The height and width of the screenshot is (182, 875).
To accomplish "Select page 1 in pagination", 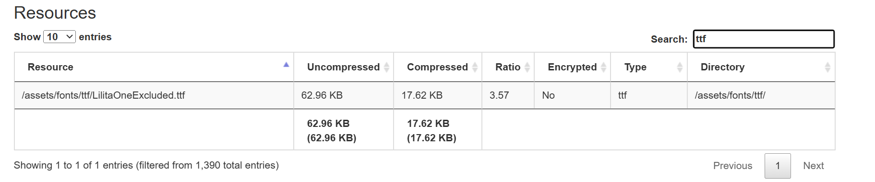I will pos(778,166).
